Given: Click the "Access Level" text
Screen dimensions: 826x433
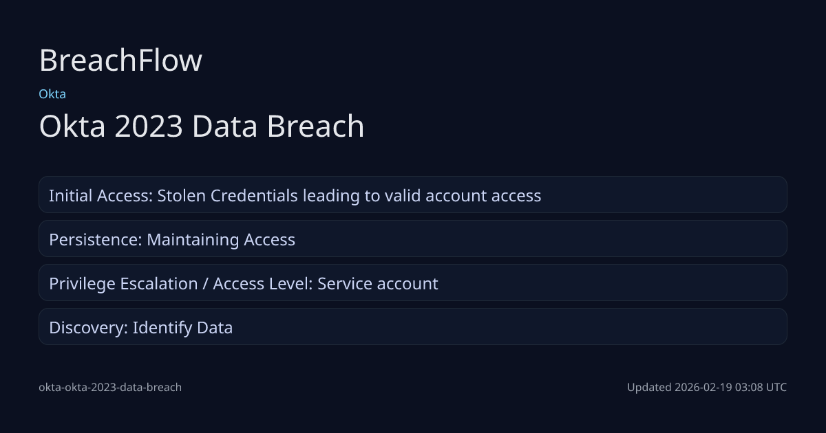Looking at the screenshot, I should coord(262,284).
